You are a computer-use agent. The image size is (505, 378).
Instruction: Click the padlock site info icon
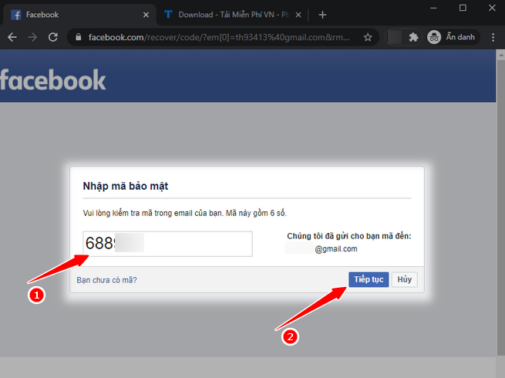[79, 37]
